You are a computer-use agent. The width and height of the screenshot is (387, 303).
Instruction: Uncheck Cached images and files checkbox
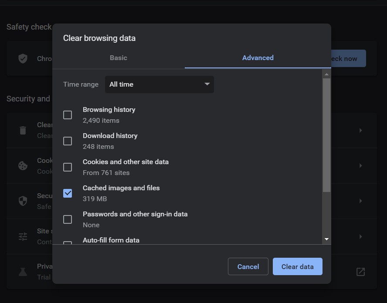tap(68, 193)
